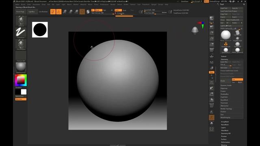Click the Load Tool button
The image size is (260, 146).
coord(225,8)
